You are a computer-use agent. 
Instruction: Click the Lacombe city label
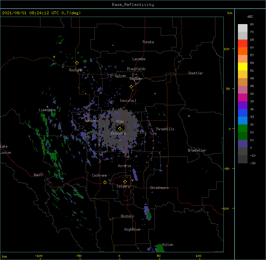coord(139,59)
